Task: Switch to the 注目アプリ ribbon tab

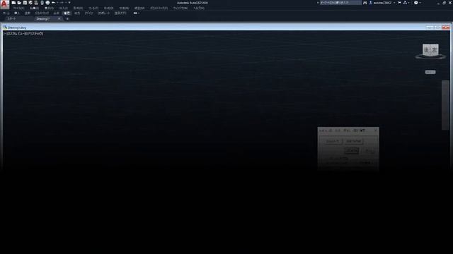Action: tap(120, 13)
